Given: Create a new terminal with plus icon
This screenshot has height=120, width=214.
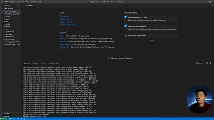Looking at the screenshot, I should (x=203, y=63).
